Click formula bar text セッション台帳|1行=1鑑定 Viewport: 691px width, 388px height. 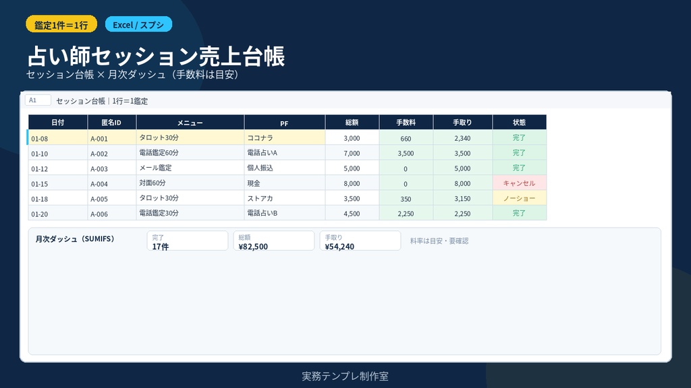click(x=102, y=101)
